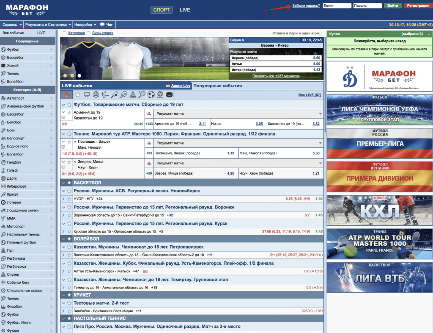The width and height of the screenshot is (433, 333).
Task: Enable the Виды спорта checkbox
Action: coord(89,33)
